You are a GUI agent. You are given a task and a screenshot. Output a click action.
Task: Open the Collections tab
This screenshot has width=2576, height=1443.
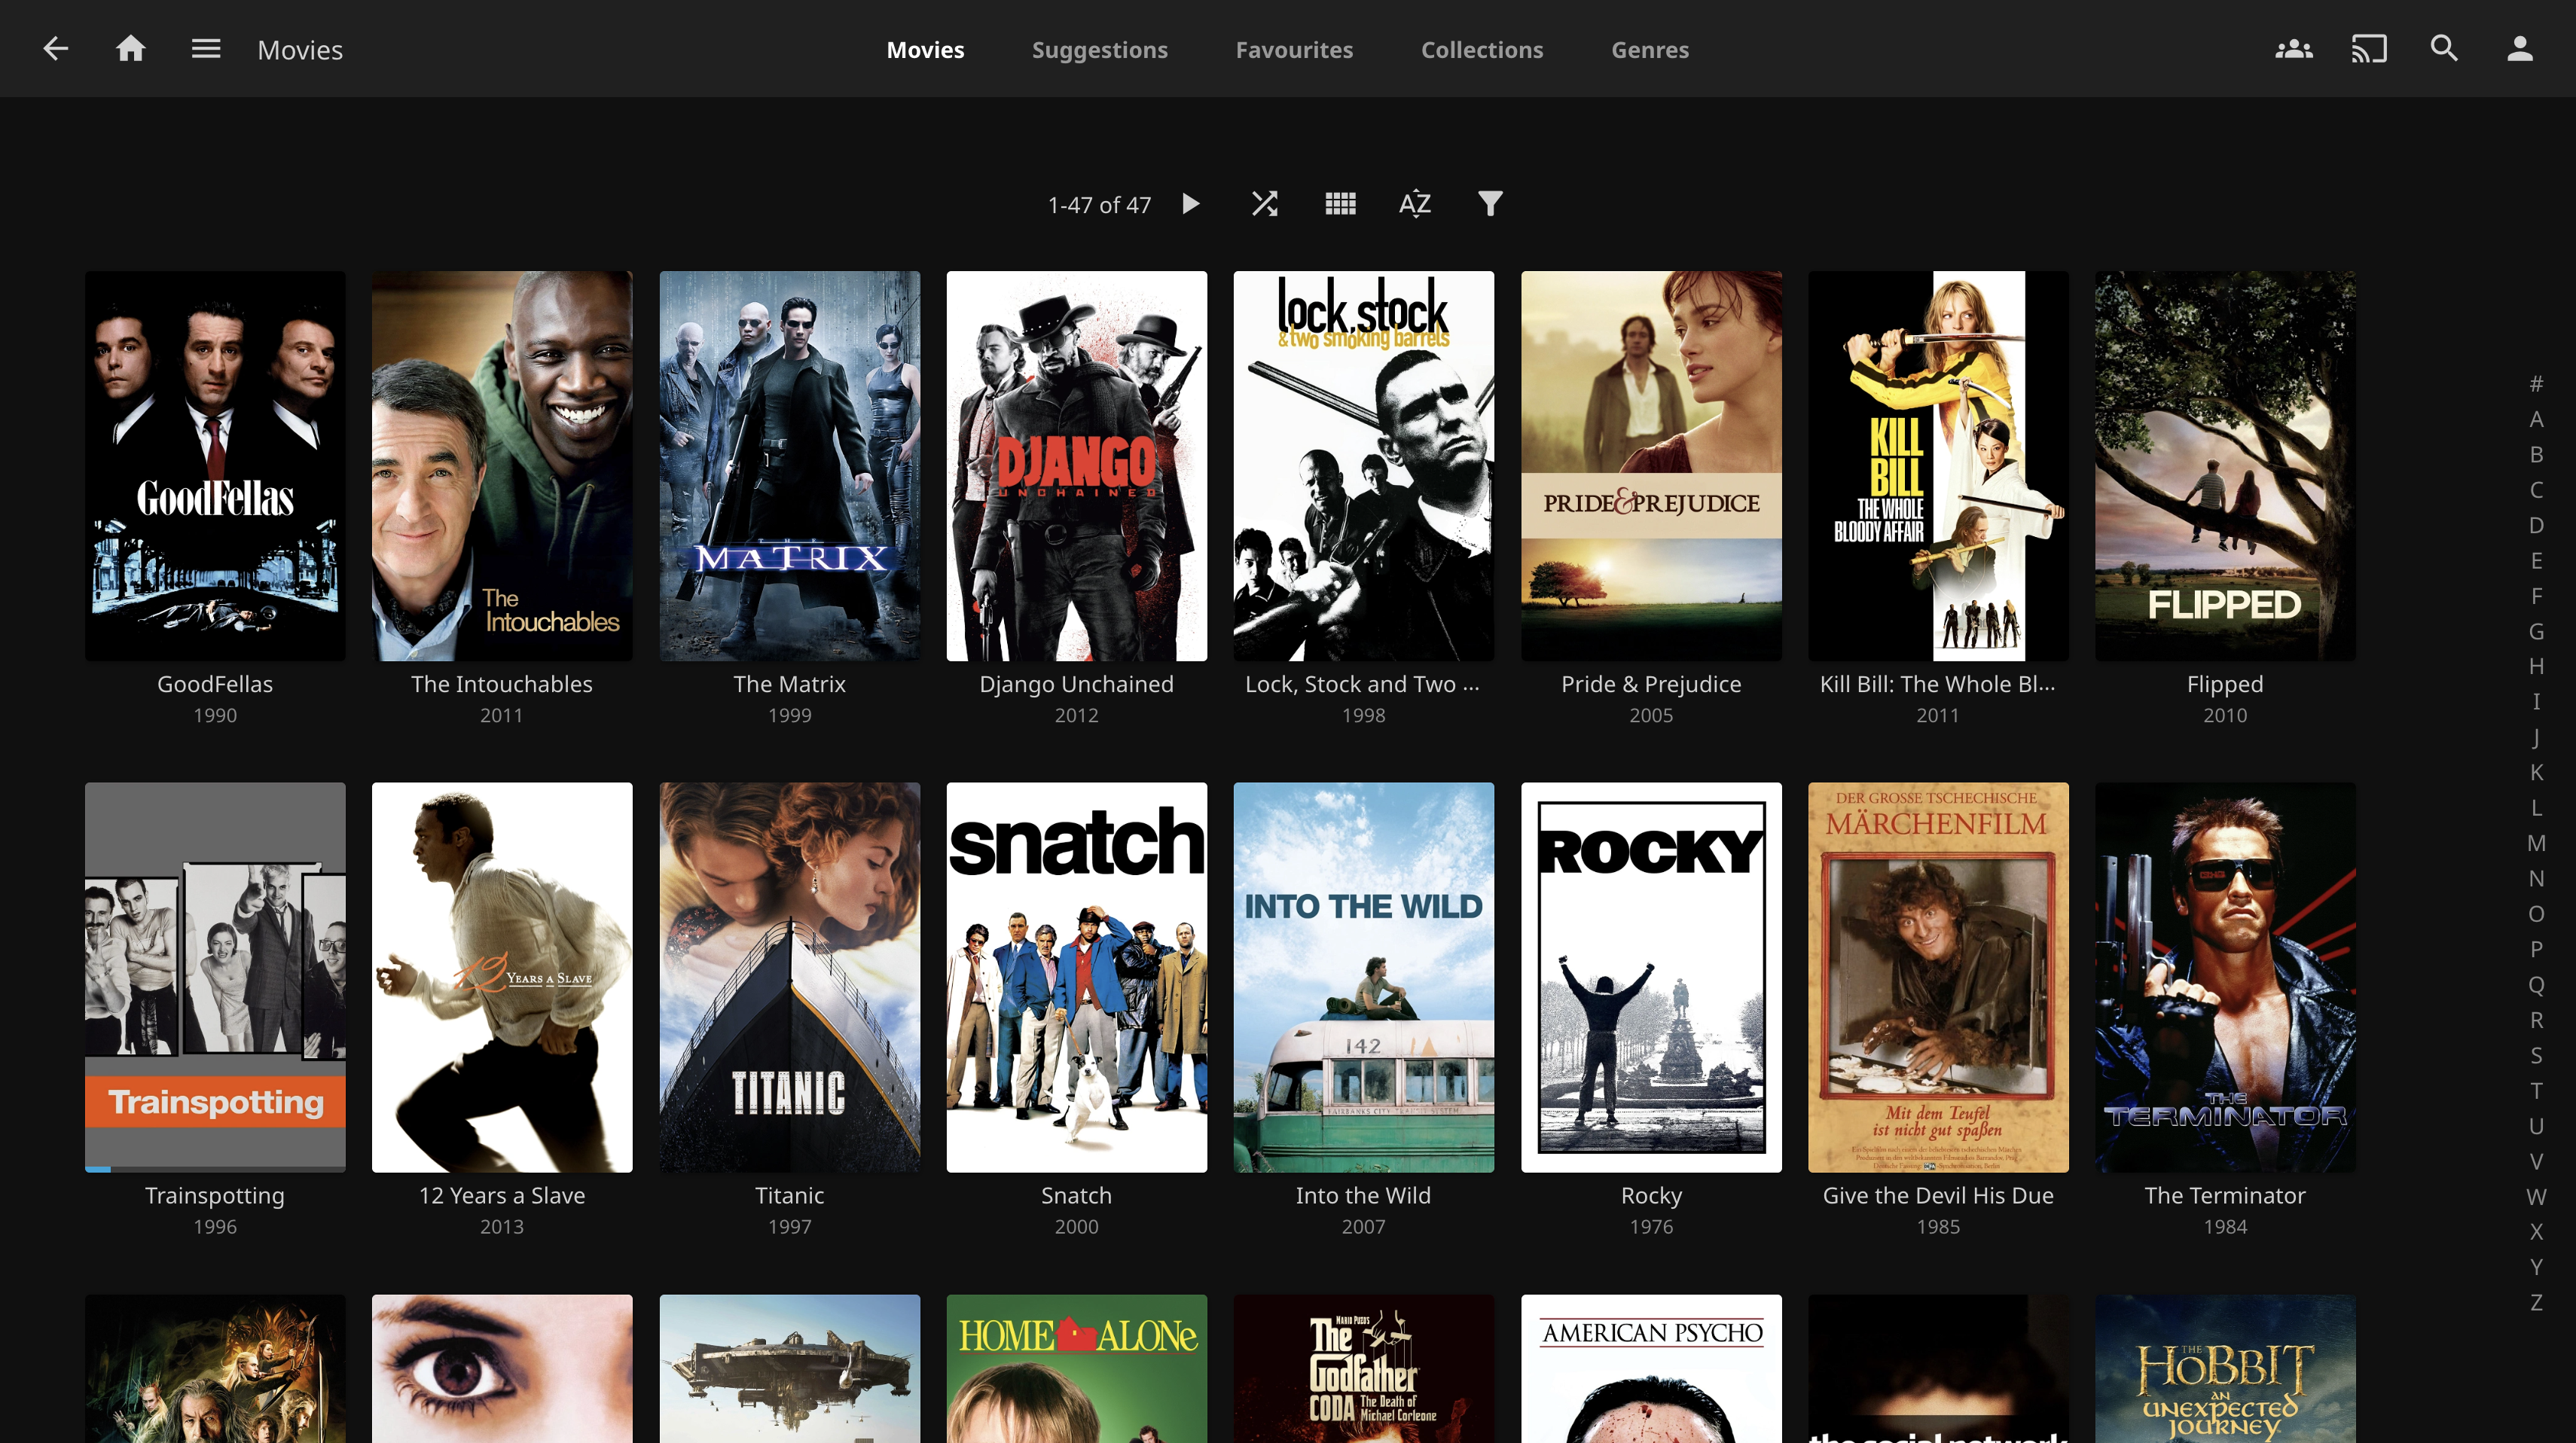tap(1482, 49)
